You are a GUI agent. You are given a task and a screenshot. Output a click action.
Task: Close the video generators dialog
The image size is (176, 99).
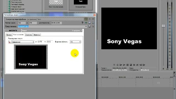click(x=94, y=15)
